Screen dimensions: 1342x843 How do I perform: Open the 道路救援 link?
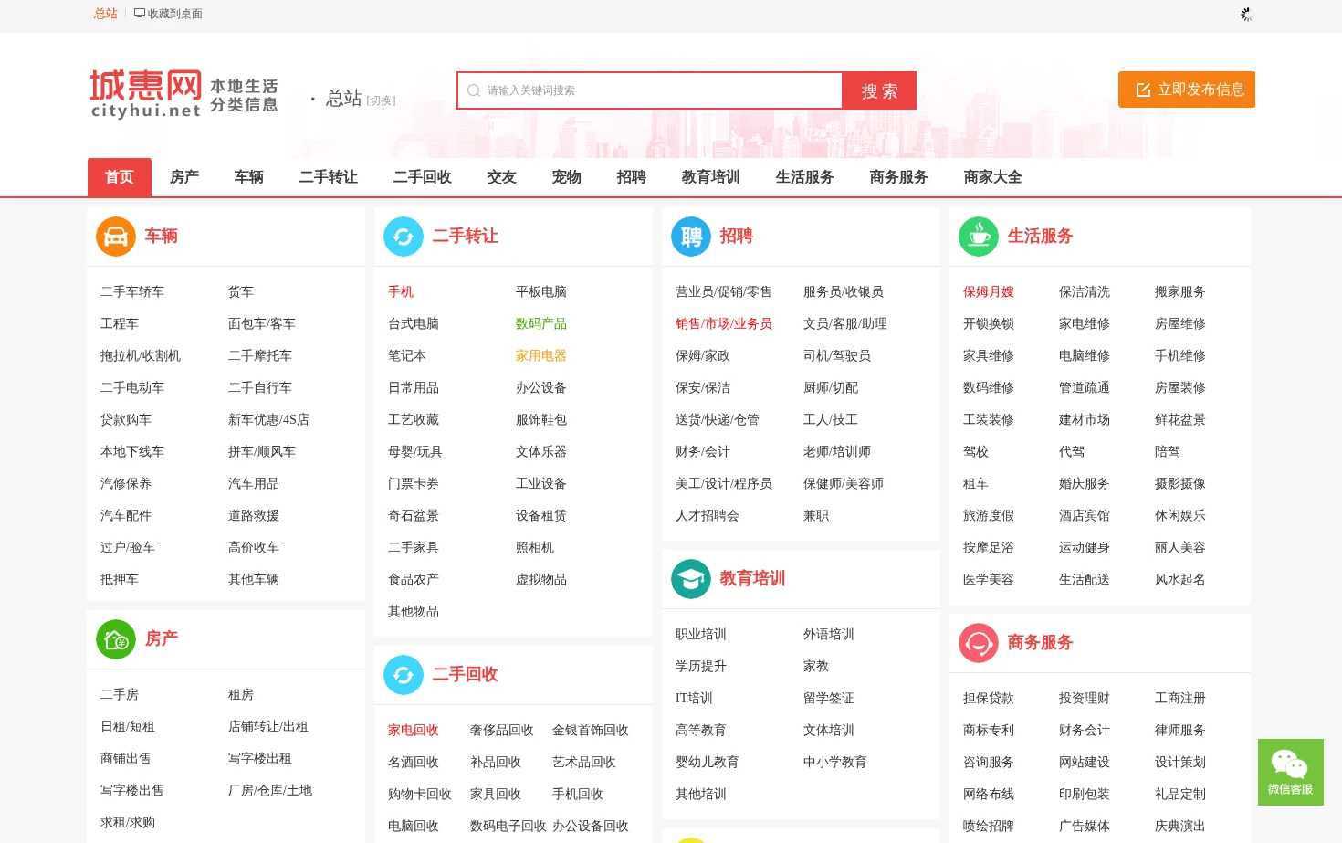point(254,516)
